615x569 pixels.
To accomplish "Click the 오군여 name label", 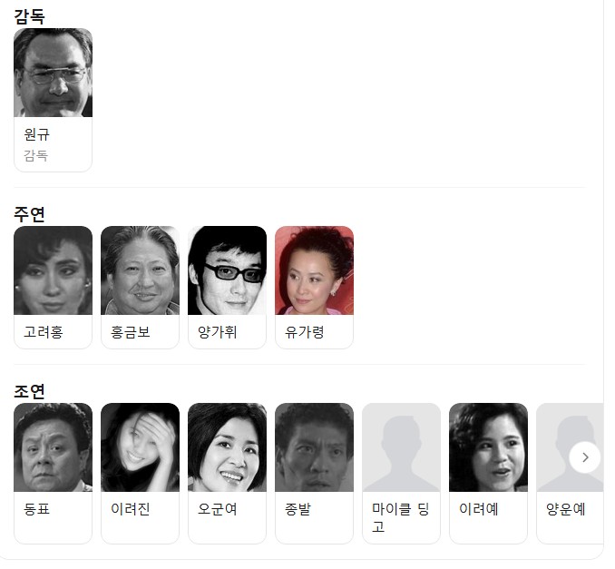I will (218, 509).
